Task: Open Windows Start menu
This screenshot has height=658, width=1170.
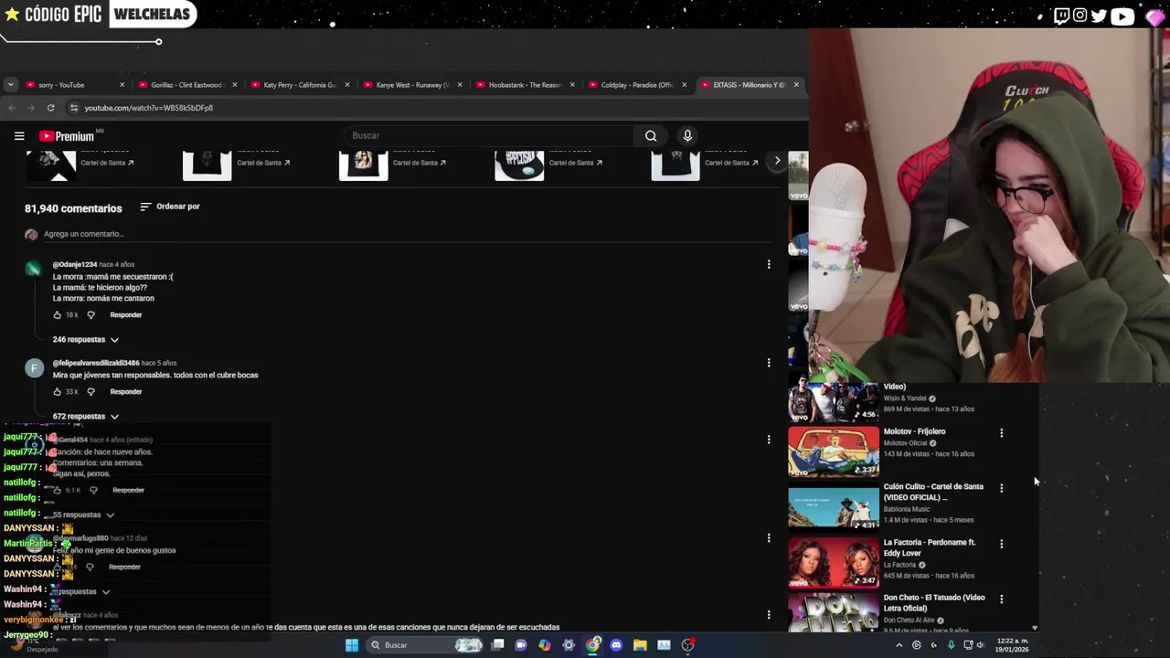Action: tap(352, 645)
